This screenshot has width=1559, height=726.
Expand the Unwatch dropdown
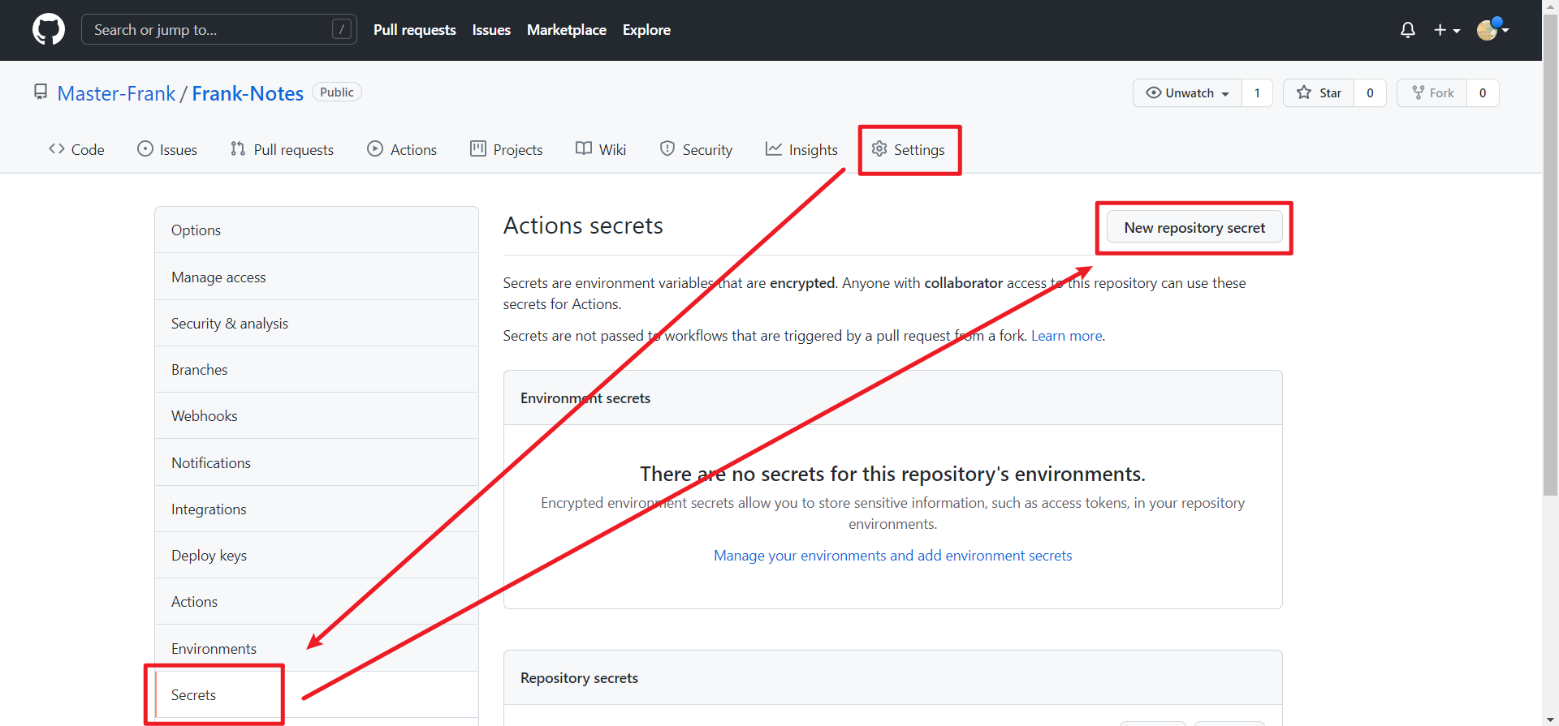click(x=1187, y=92)
